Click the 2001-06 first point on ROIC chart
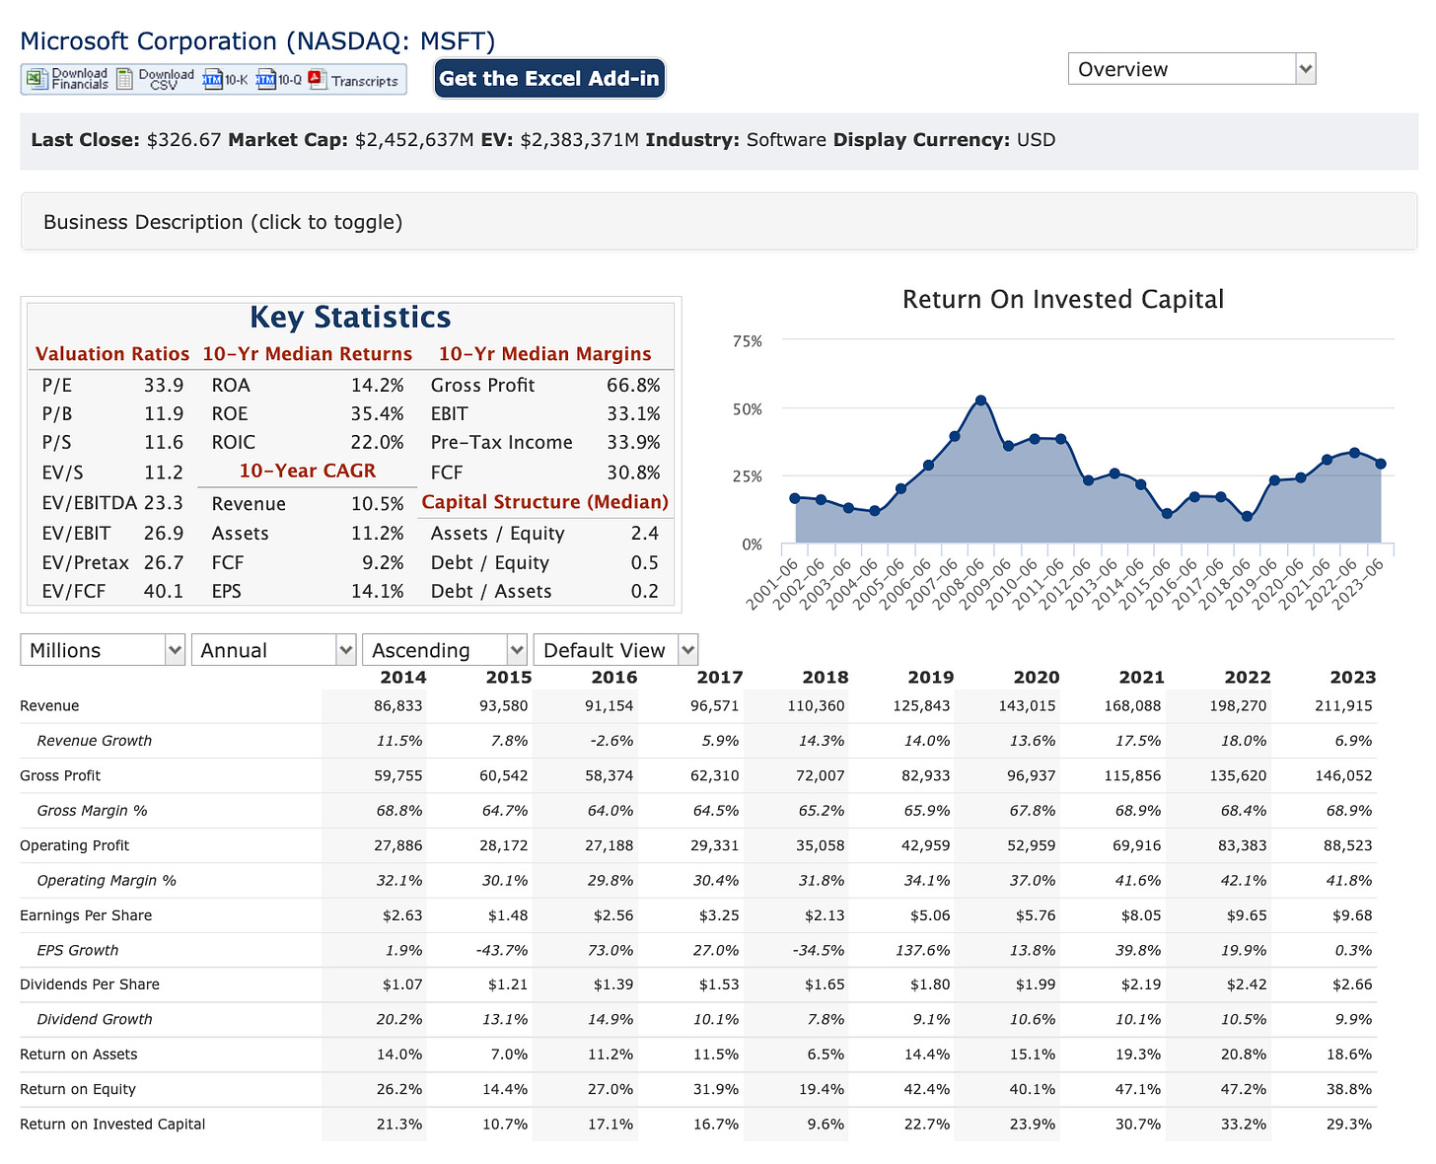 [x=795, y=498]
